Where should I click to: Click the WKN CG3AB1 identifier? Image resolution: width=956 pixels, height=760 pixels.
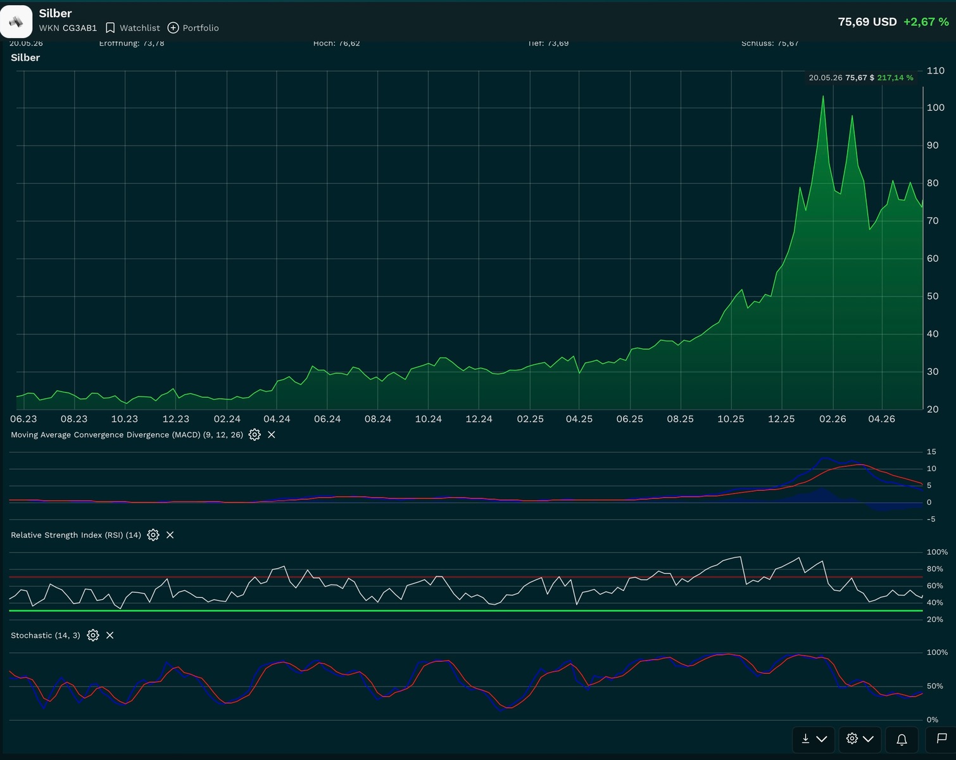click(x=68, y=28)
